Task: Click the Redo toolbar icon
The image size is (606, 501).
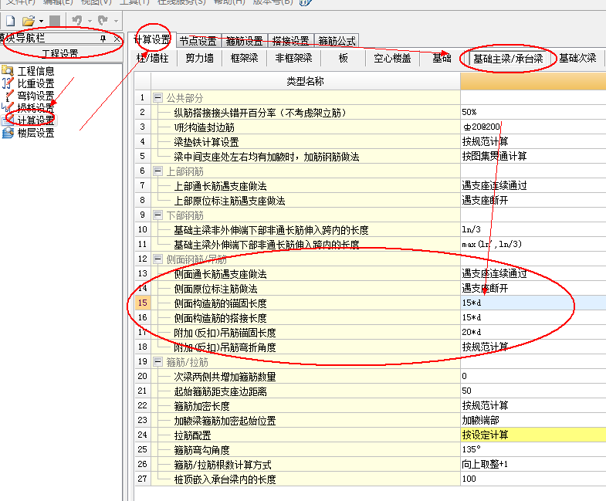Action: click(103, 20)
